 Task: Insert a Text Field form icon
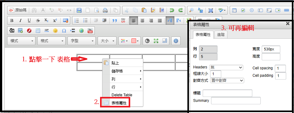[260, 10]
